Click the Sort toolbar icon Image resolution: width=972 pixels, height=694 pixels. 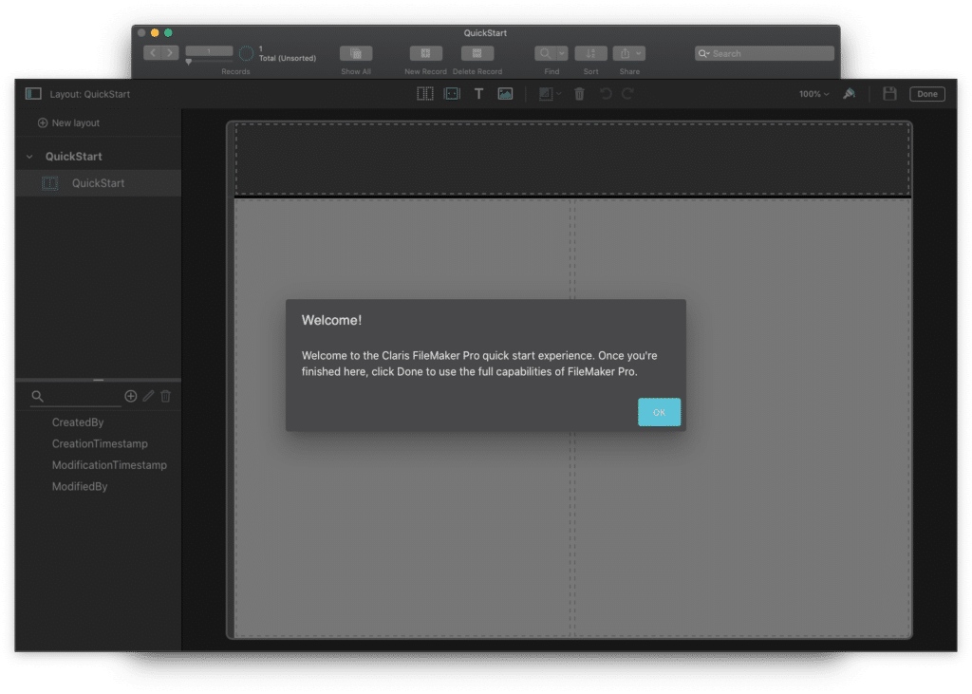[x=590, y=53]
